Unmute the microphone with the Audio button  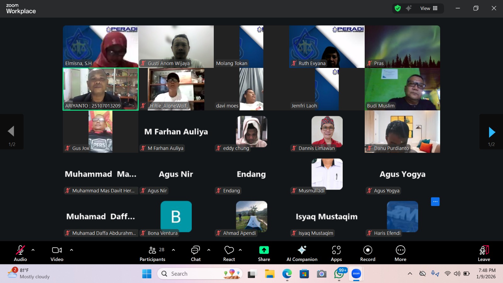pos(20,254)
